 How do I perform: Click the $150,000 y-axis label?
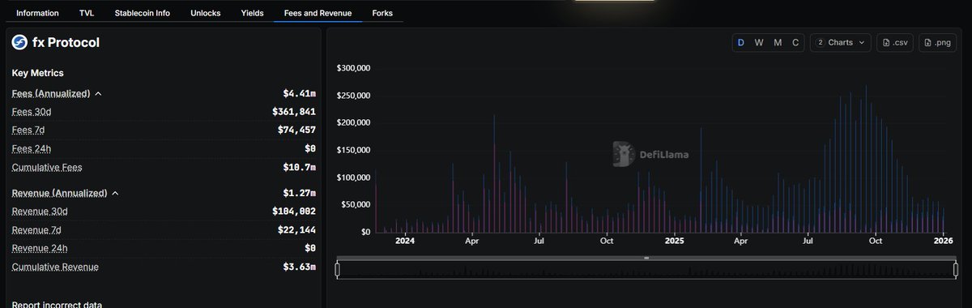353,150
